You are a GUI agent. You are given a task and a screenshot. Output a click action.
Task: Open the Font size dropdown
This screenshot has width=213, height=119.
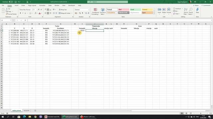coord(37,10)
